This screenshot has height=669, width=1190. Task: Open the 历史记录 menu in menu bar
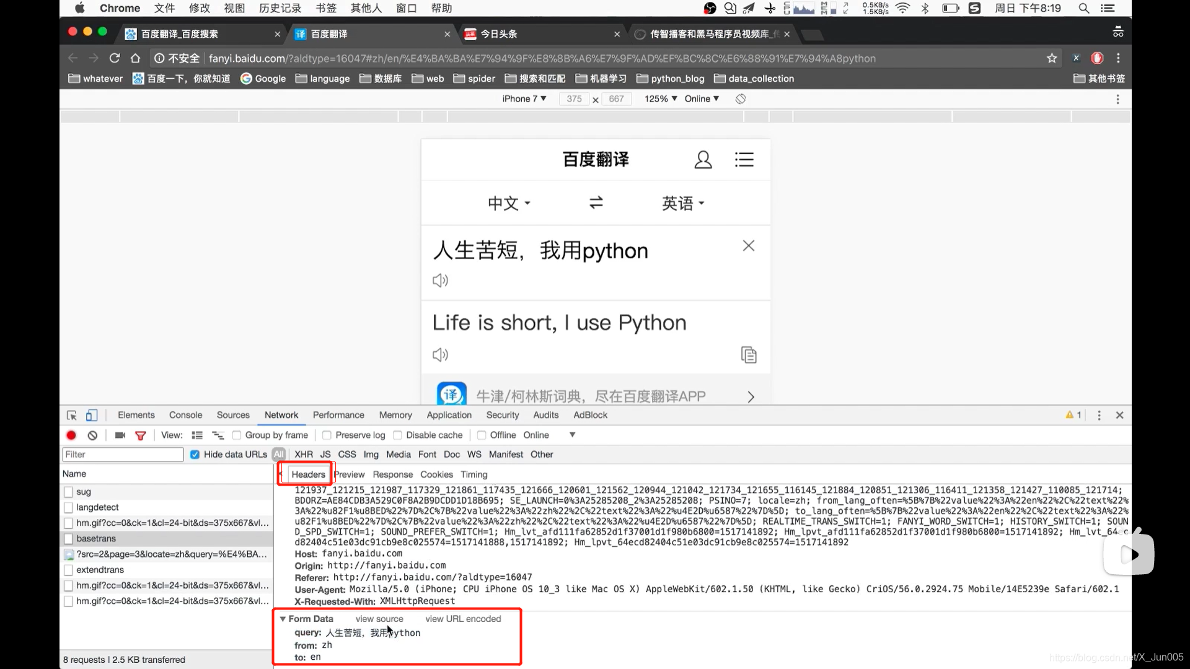tap(280, 8)
